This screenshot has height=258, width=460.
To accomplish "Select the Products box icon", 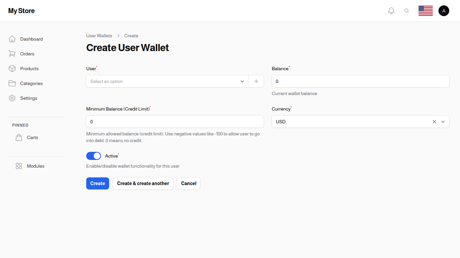I will tap(12, 69).
